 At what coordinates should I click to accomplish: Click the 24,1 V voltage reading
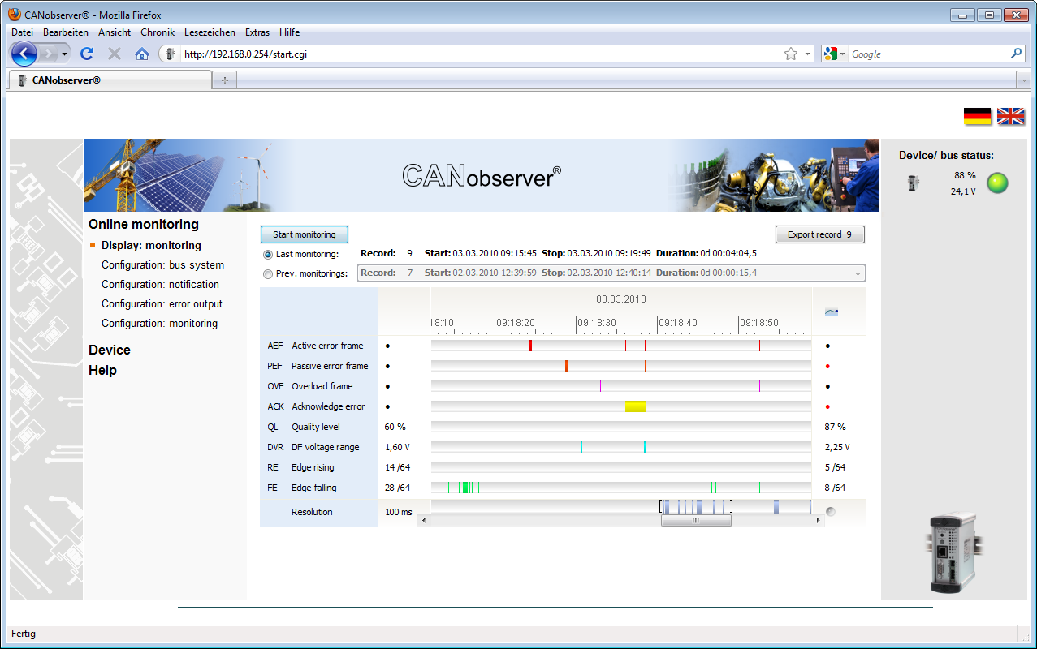coord(963,191)
